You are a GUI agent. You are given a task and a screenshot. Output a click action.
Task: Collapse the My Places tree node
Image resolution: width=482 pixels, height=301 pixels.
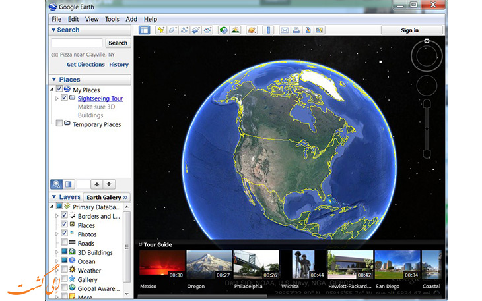[x=52, y=89]
